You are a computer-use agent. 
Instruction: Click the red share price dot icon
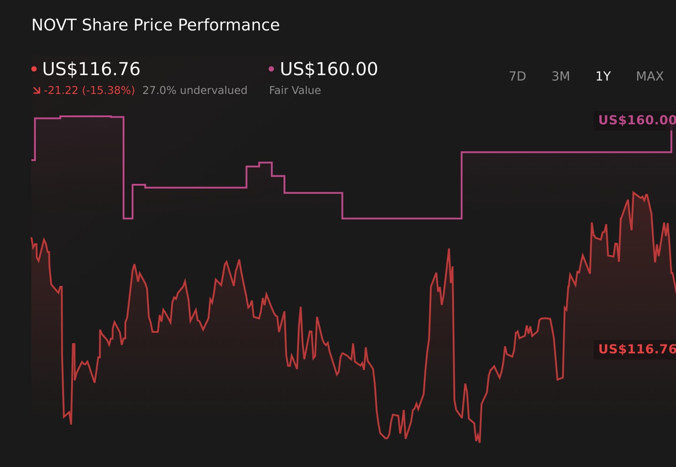coord(34,69)
